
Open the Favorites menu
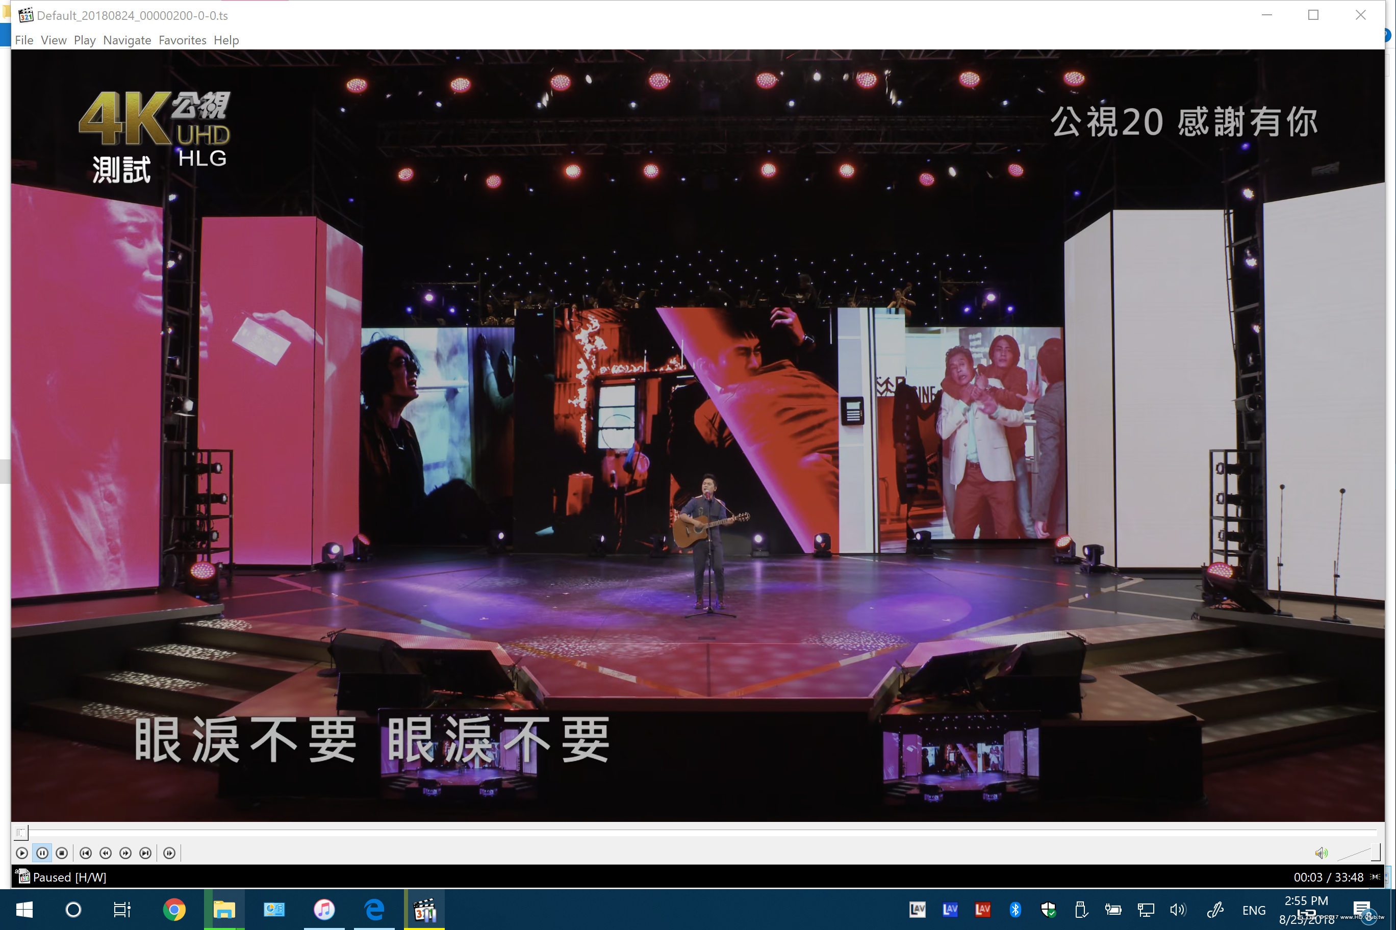tap(182, 40)
